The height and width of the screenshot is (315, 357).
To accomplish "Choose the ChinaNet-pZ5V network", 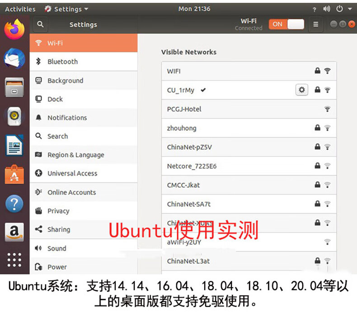I will 249,147.
